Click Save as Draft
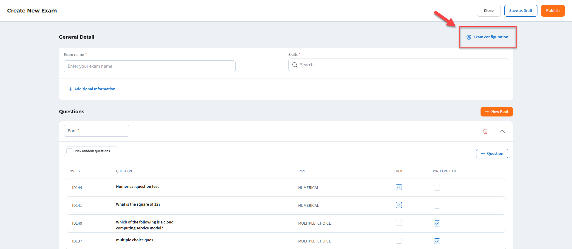 [x=520, y=11]
